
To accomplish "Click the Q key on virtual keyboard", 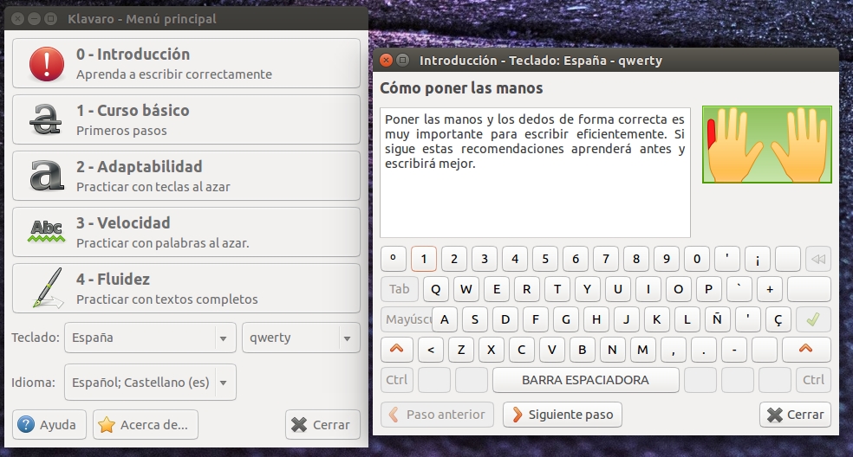I will point(436,289).
